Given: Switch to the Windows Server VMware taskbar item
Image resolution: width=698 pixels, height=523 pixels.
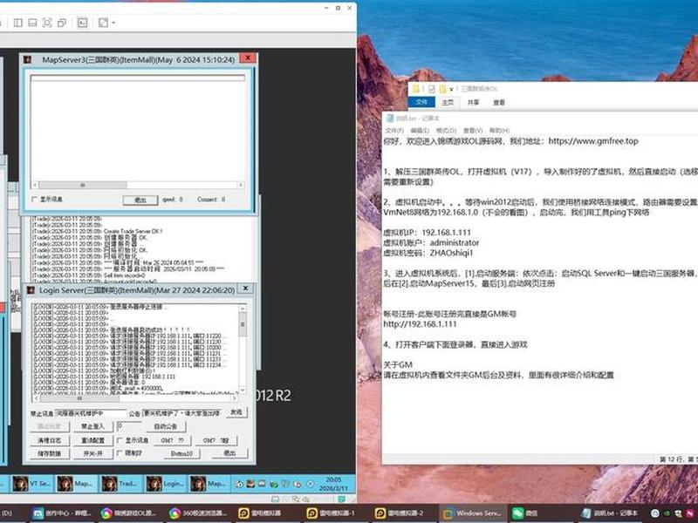Looking at the screenshot, I should 472,513.
